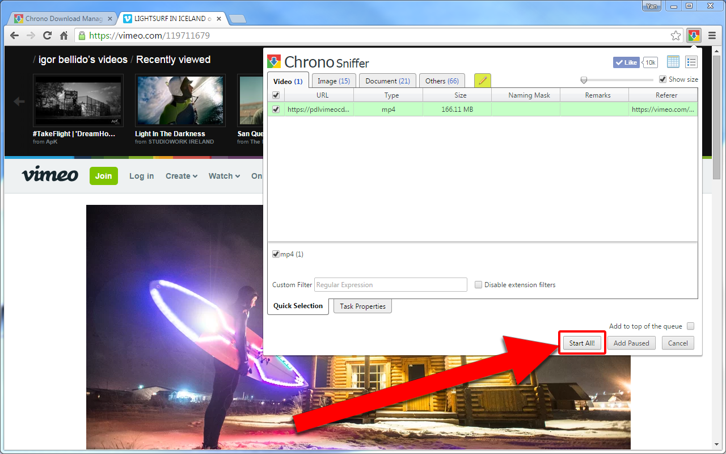The image size is (726, 454).
Task: Click the Chrono Sniffer logo icon
Action: point(275,61)
